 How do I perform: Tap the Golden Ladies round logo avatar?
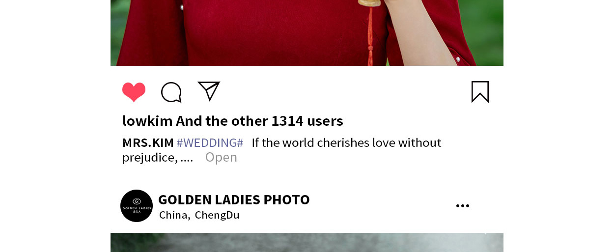pos(137,206)
